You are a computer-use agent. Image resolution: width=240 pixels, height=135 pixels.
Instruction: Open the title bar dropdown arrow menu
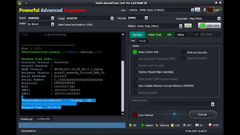tap(26, 3)
